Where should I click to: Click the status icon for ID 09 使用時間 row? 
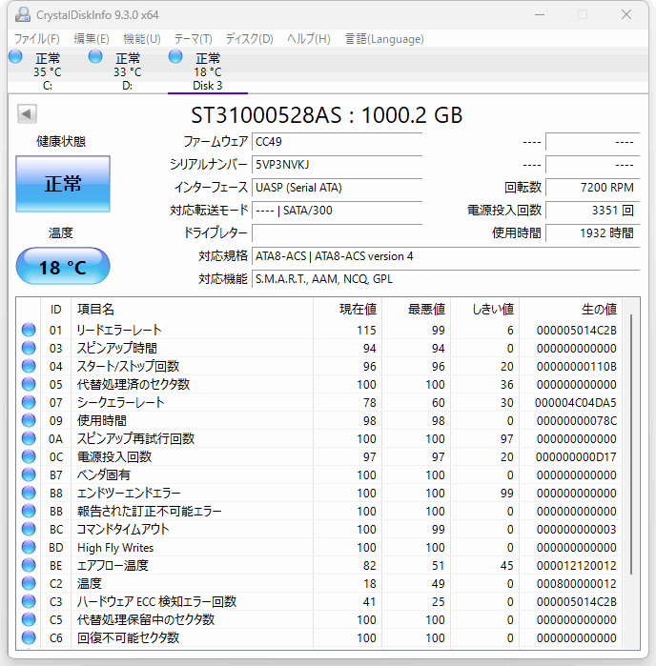coord(29,420)
